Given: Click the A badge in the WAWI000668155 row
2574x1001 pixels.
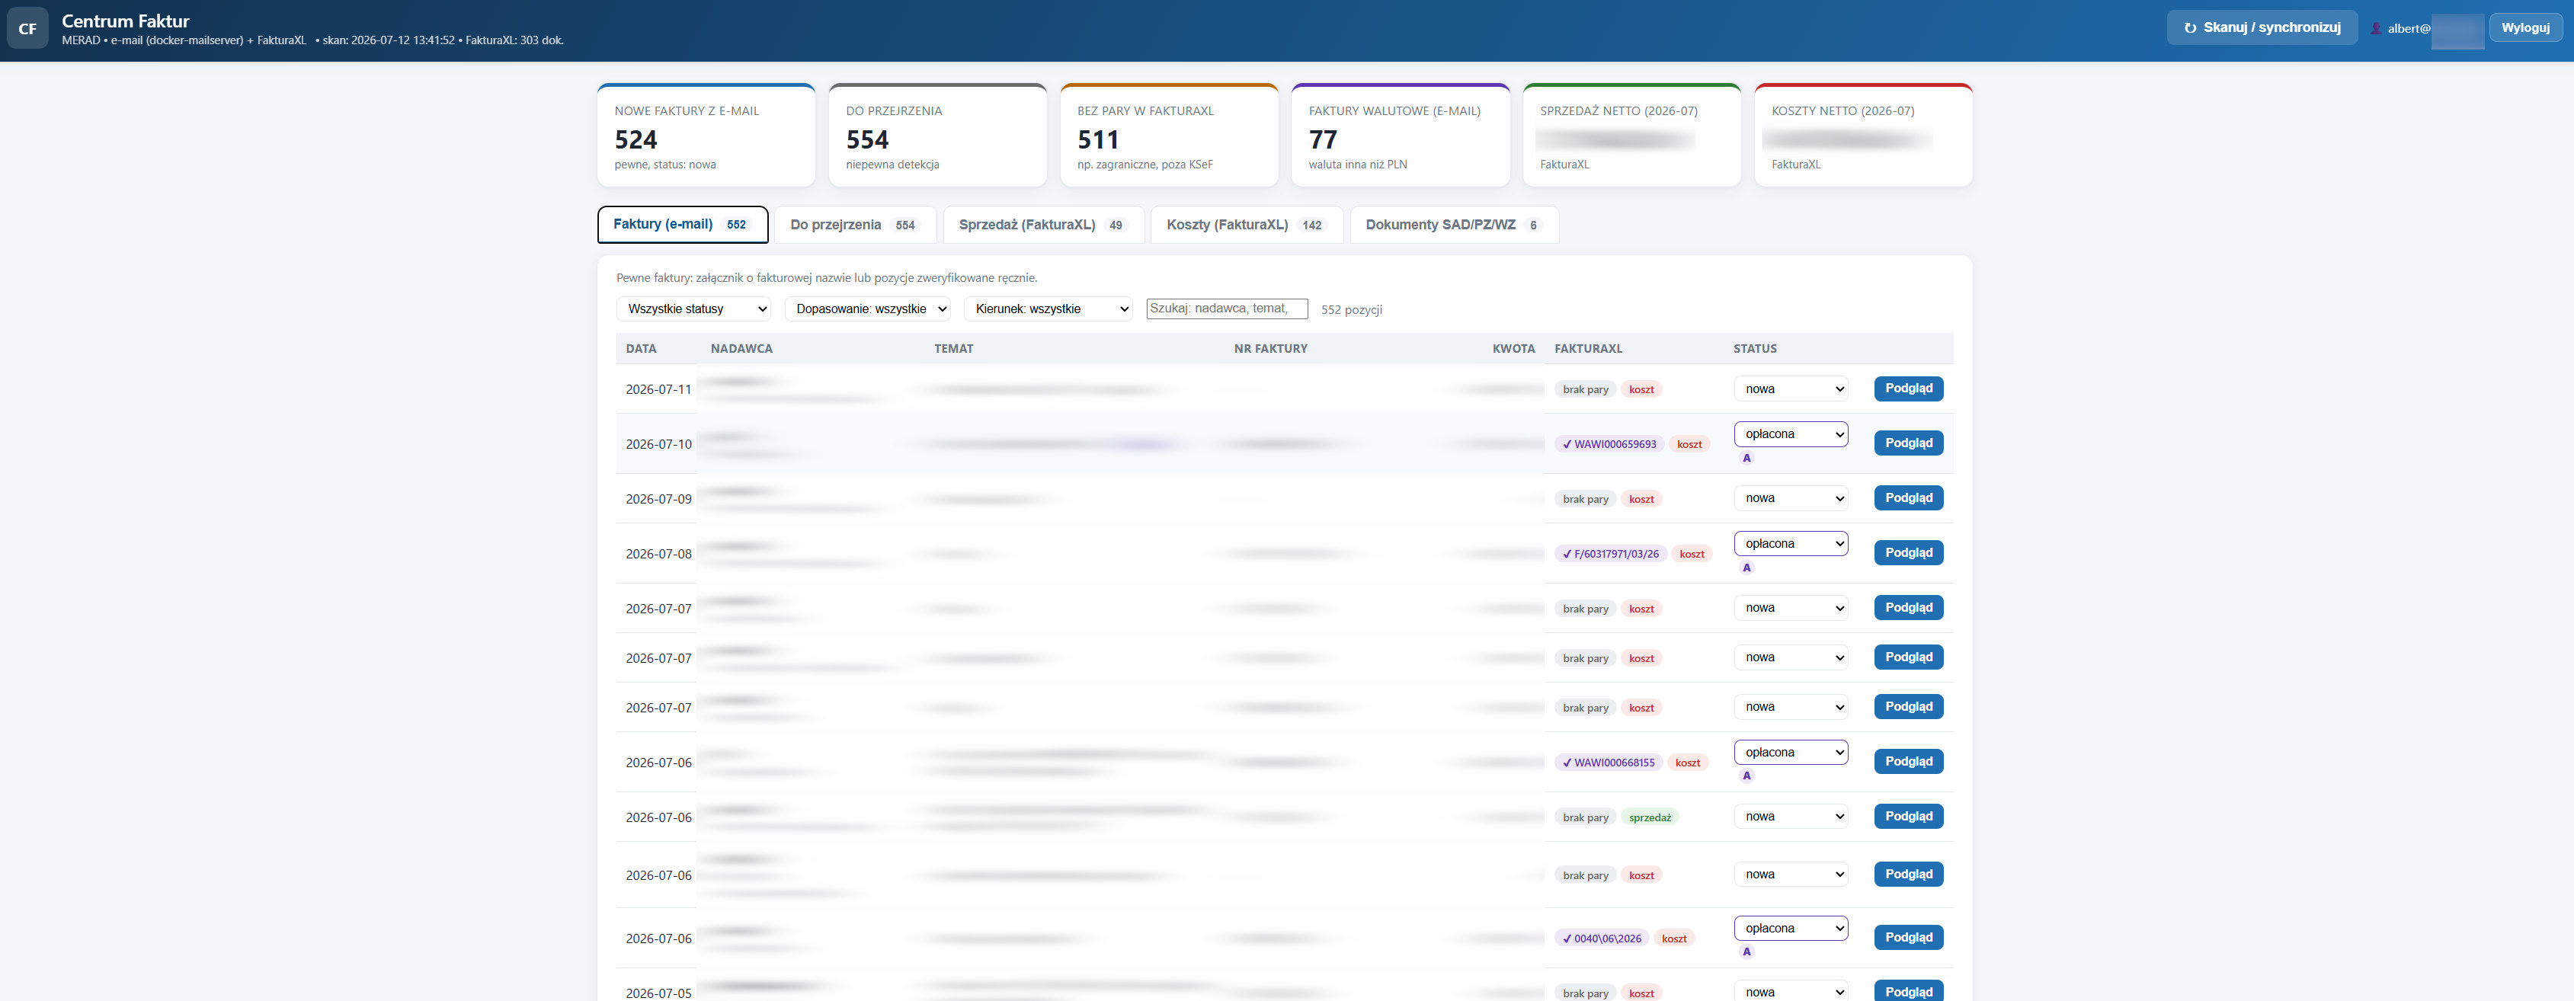Looking at the screenshot, I should (x=1746, y=776).
